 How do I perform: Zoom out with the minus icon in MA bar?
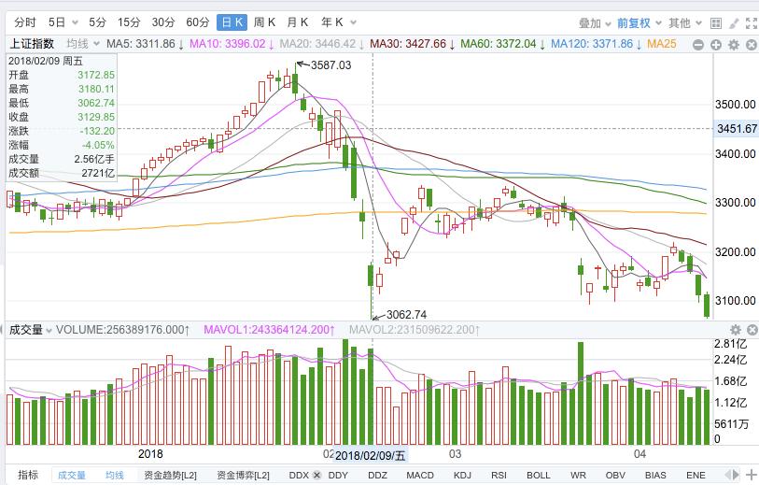point(698,45)
